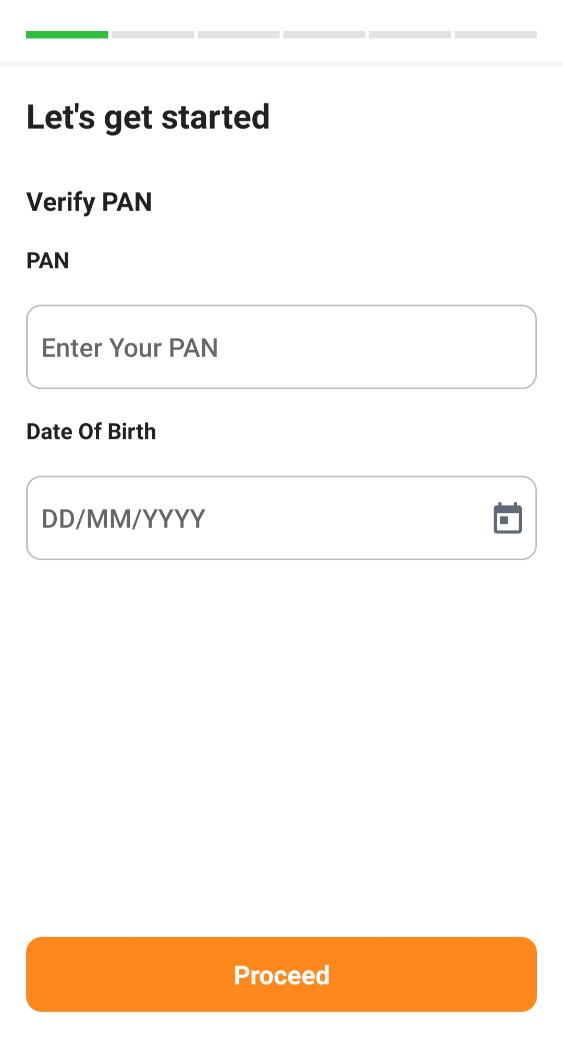Image resolution: width=563 pixels, height=1045 pixels.
Task: Open the calendar date picker icon
Action: tap(507, 518)
